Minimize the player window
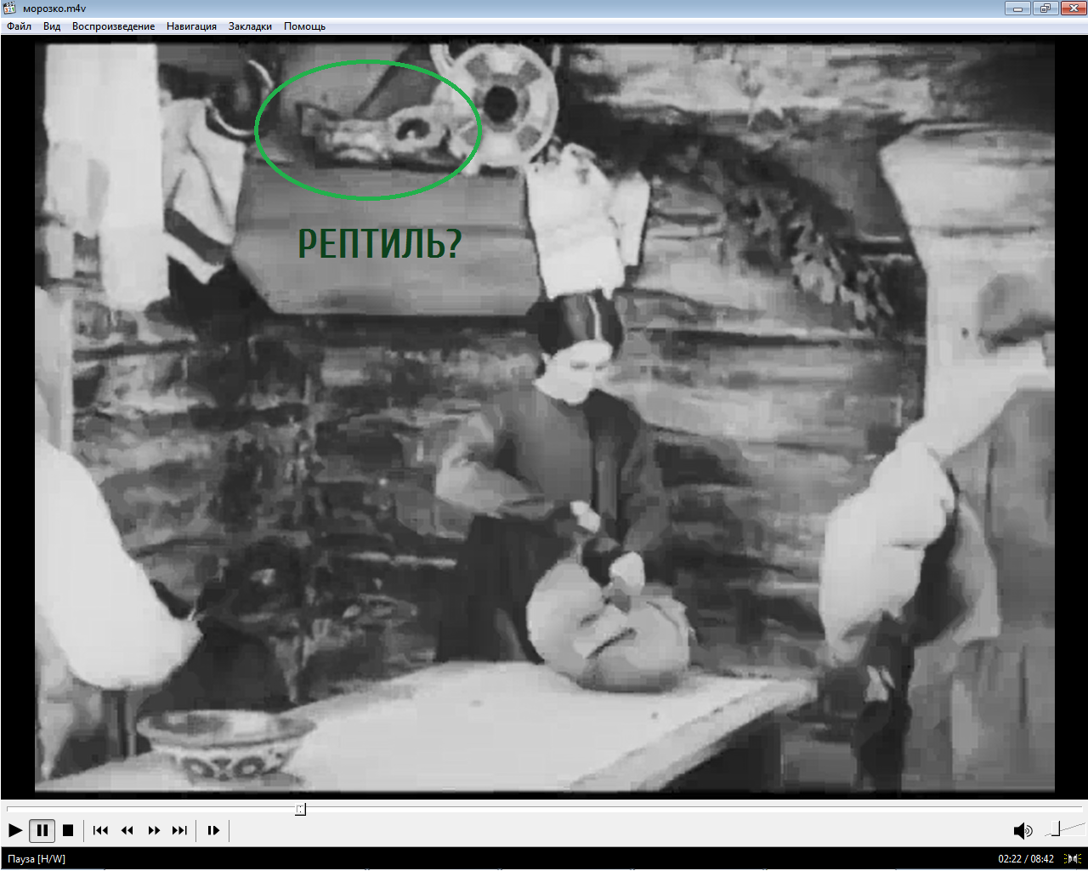Image resolution: width=1088 pixels, height=871 pixels. pyautogui.click(x=1017, y=8)
